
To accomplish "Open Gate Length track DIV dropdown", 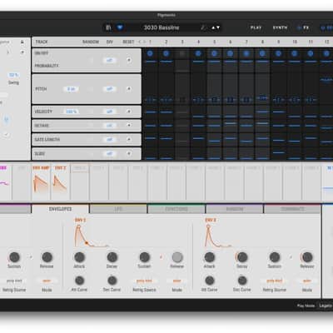I will pyautogui.click(x=110, y=139).
